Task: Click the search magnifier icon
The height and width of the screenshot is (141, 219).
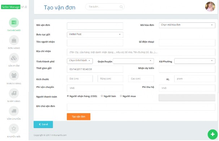Action: pyautogui.click(x=121, y=7)
